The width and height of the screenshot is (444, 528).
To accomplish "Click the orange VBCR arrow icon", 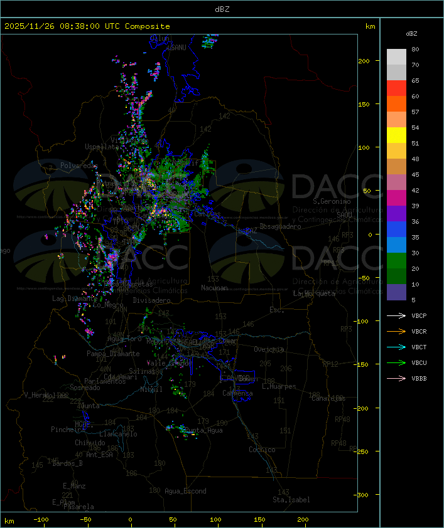I will (396, 331).
